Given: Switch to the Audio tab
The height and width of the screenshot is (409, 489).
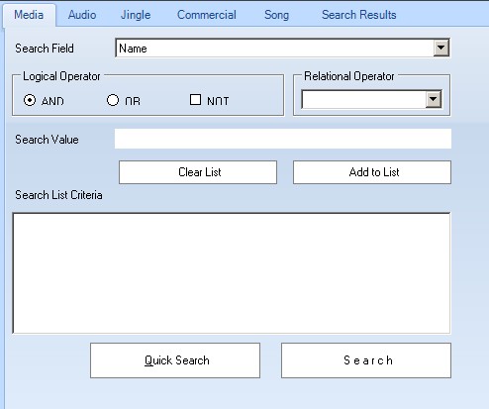Looking at the screenshot, I should (82, 15).
